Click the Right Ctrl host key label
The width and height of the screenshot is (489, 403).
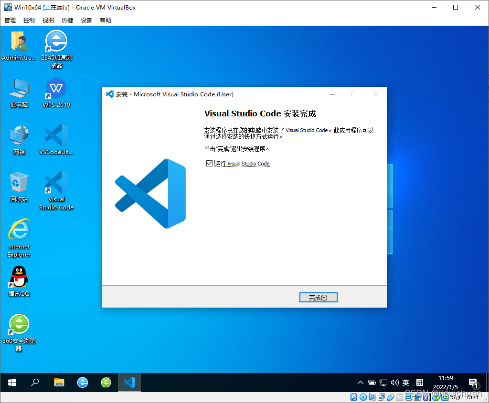tap(464, 397)
